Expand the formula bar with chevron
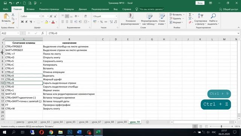 click(238, 33)
